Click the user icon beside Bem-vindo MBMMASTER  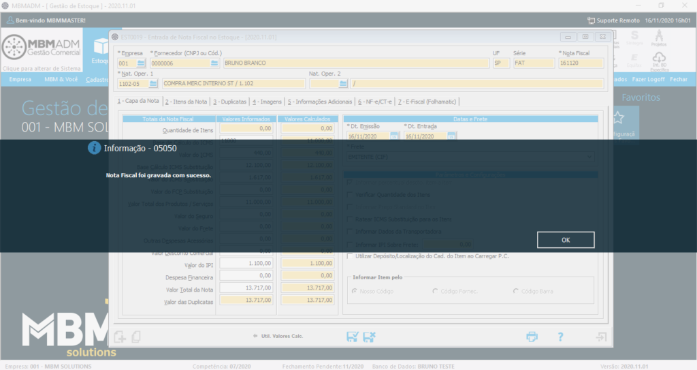10,20
